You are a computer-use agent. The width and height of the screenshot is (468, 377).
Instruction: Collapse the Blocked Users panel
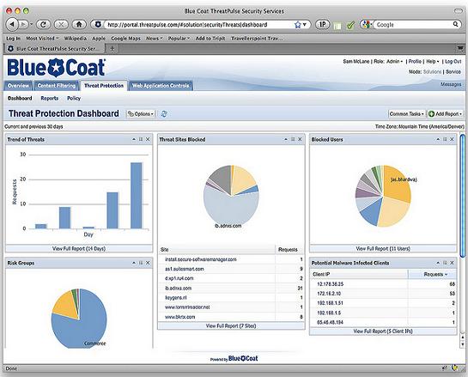click(x=438, y=139)
